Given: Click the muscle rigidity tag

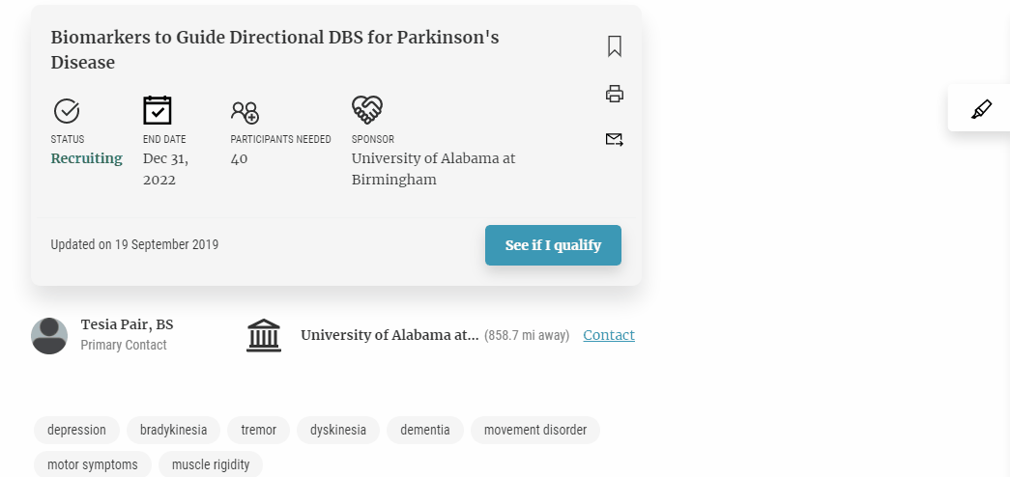Looking at the screenshot, I should click(211, 464).
